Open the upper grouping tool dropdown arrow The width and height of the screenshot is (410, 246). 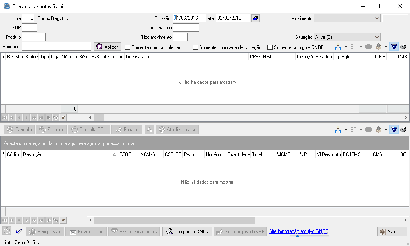point(345,47)
